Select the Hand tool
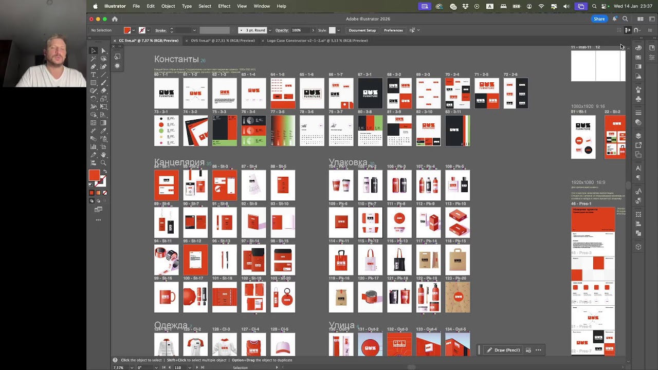Viewport: 658px width, 370px height. [x=103, y=155]
